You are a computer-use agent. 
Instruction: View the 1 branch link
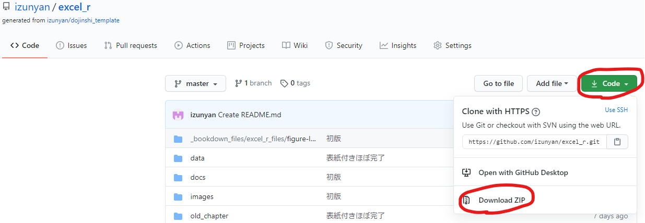[x=253, y=83]
